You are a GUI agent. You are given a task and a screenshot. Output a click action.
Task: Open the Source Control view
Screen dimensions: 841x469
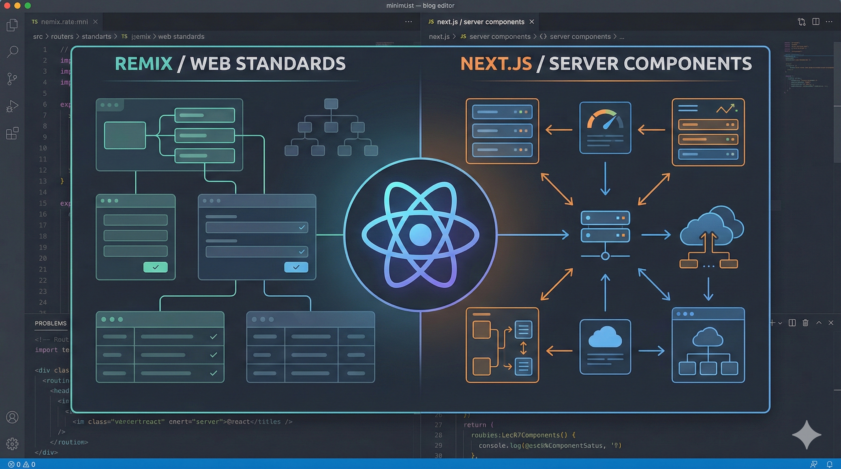[x=12, y=79]
